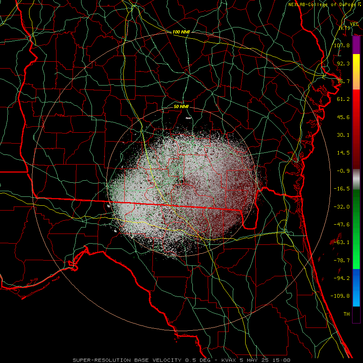Image resolution: width=363 pixels, height=363 pixels.
Task: Click the 107.8 legend value
Action: (342, 45)
